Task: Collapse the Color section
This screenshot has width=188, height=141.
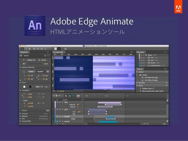Action: [20, 83]
